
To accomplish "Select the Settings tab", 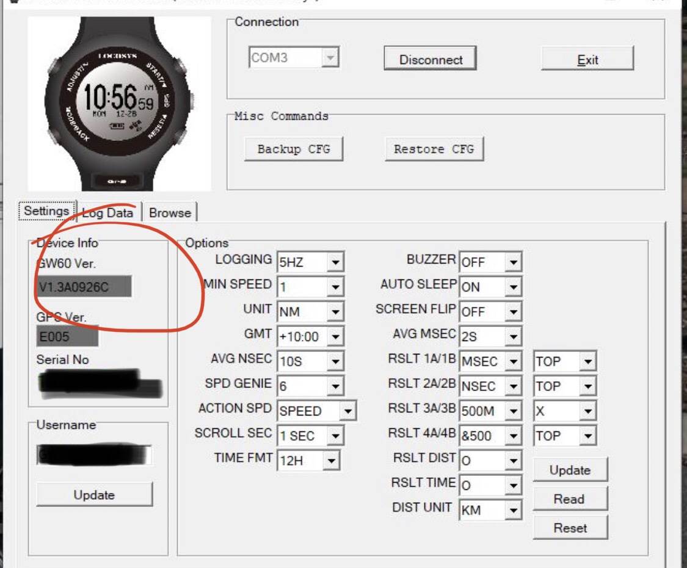I will (x=46, y=211).
